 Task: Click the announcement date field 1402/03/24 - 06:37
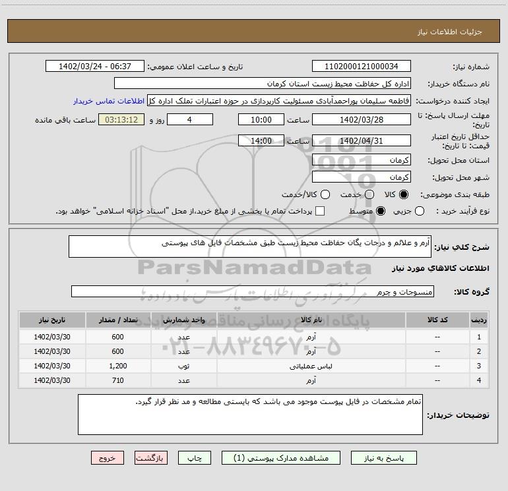95,67
